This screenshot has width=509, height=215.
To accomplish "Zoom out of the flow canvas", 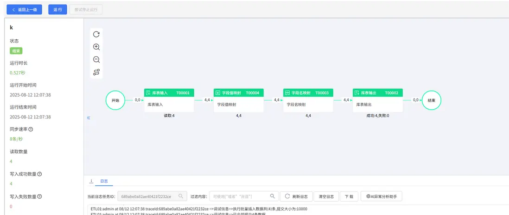I will tap(96, 60).
